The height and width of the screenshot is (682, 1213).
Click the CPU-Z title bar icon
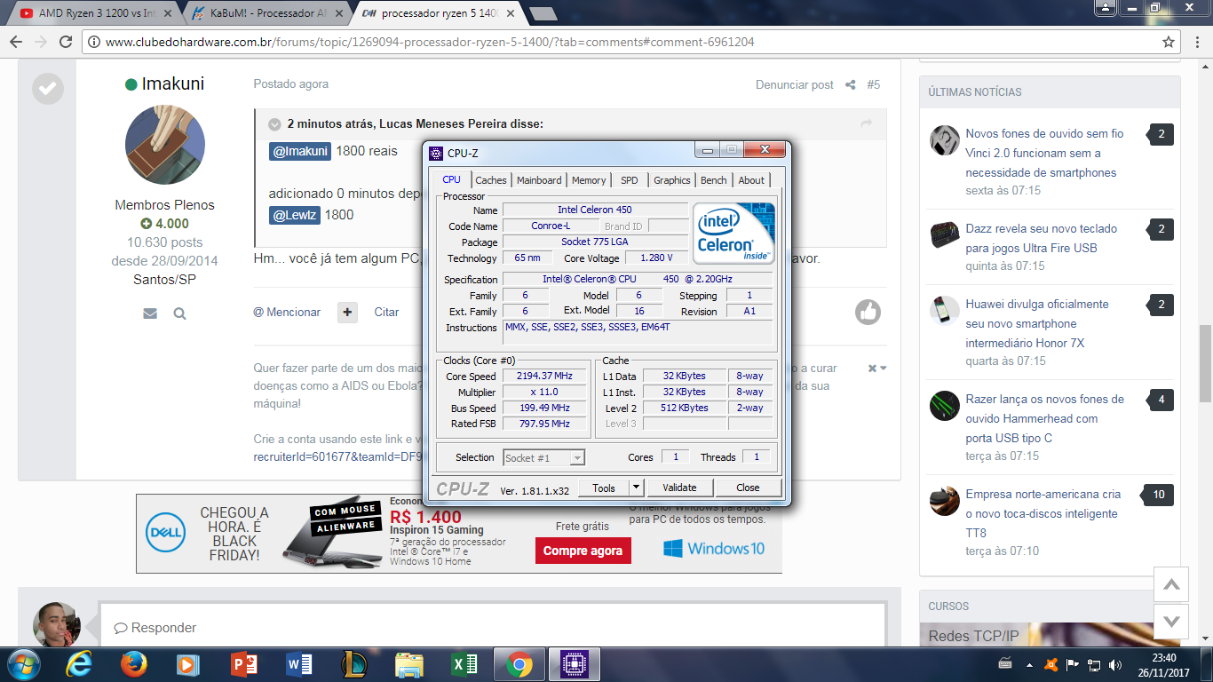pyautogui.click(x=436, y=153)
